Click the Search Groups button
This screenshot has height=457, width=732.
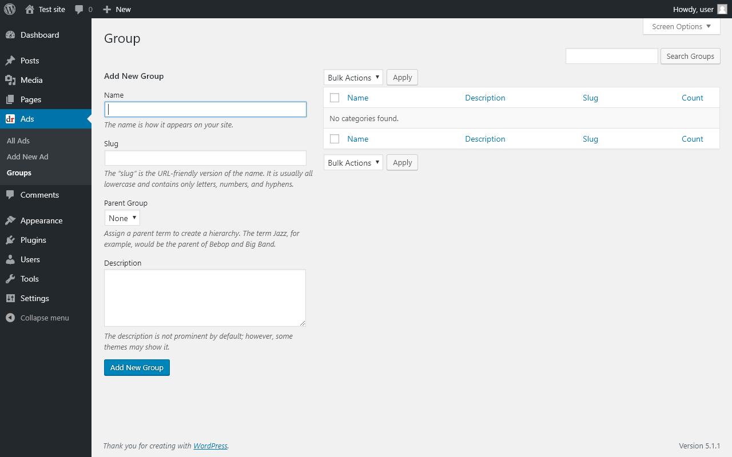pyautogui.click(x=690, y=56)
